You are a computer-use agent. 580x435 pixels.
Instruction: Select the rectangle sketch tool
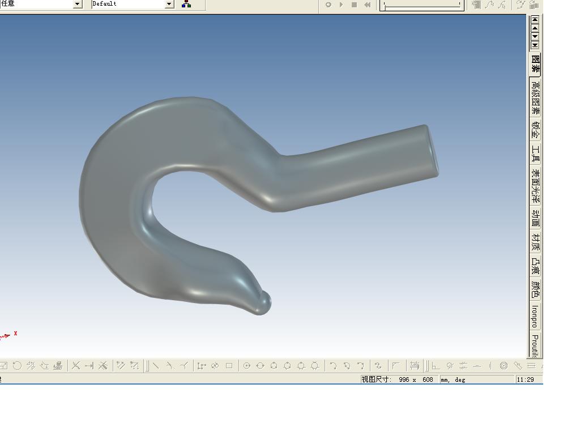tap(229, 366)
